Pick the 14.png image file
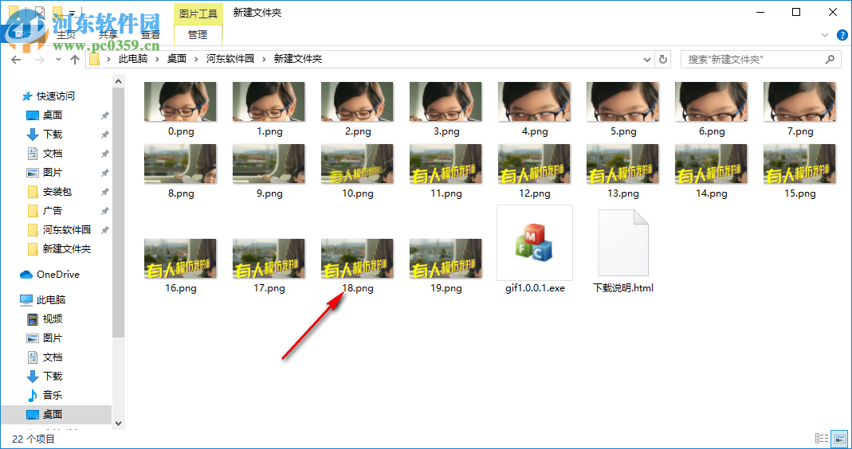The width and height of the screenshot is (852, 449). click(711, 164)
